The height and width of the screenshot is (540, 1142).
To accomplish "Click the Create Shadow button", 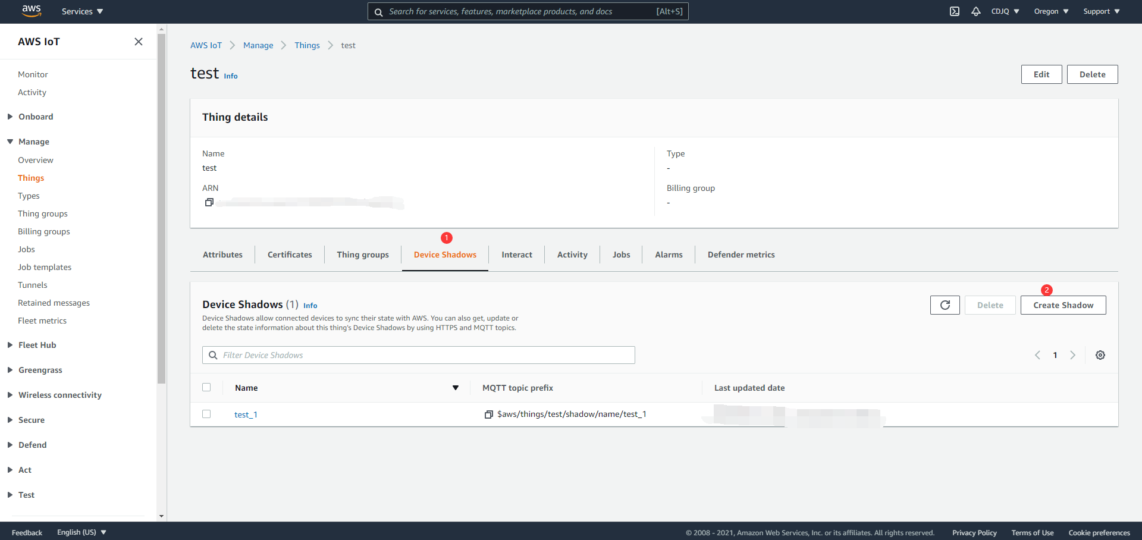I will tap(1063, 305).
